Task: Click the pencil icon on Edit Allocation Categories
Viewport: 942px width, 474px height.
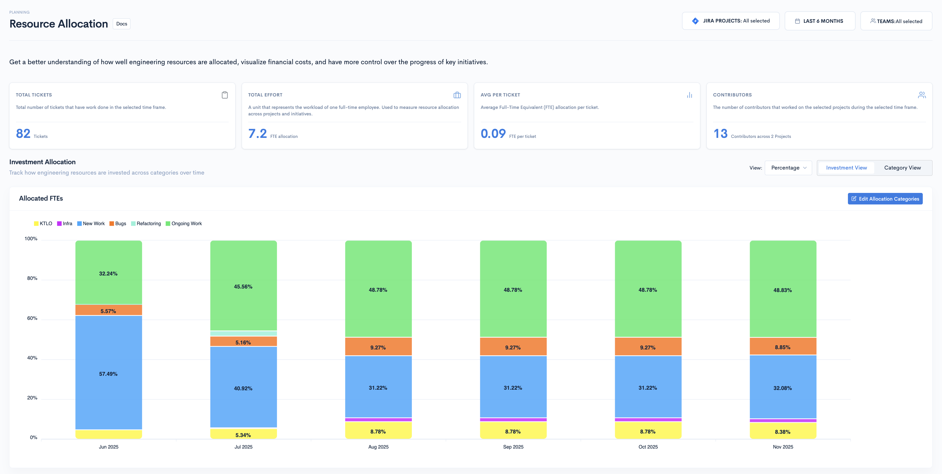Action: click(x=854, y=199)
